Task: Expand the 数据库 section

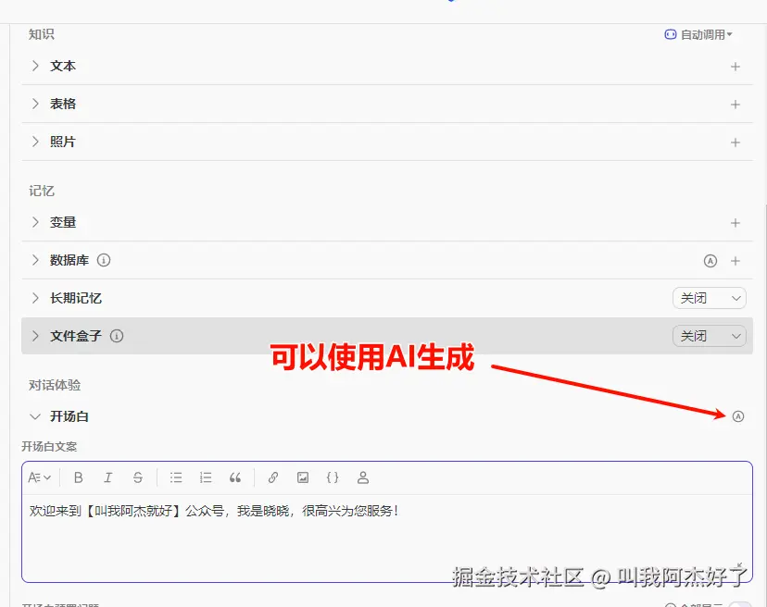Action: tap(35, 260)
